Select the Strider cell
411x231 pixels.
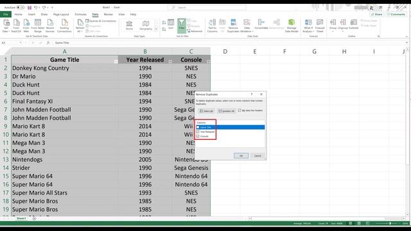[64, 168]
